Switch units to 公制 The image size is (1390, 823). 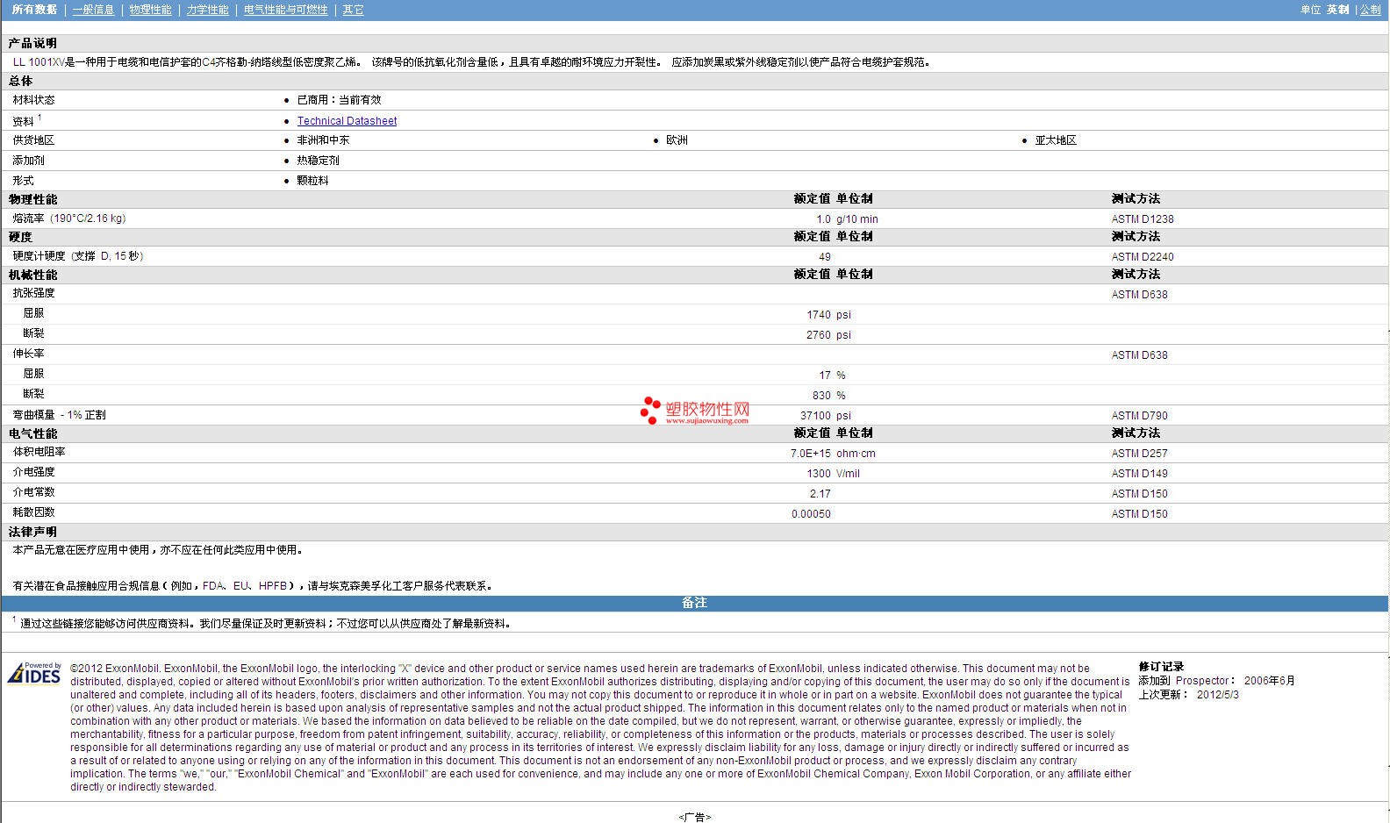(x=1371, y=10)
